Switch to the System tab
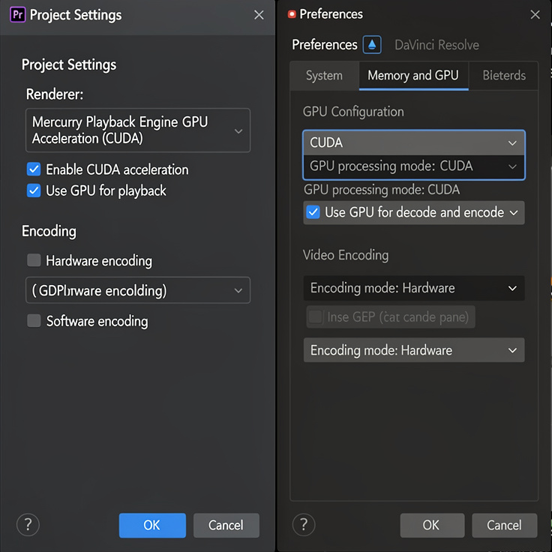 (324, 76)
